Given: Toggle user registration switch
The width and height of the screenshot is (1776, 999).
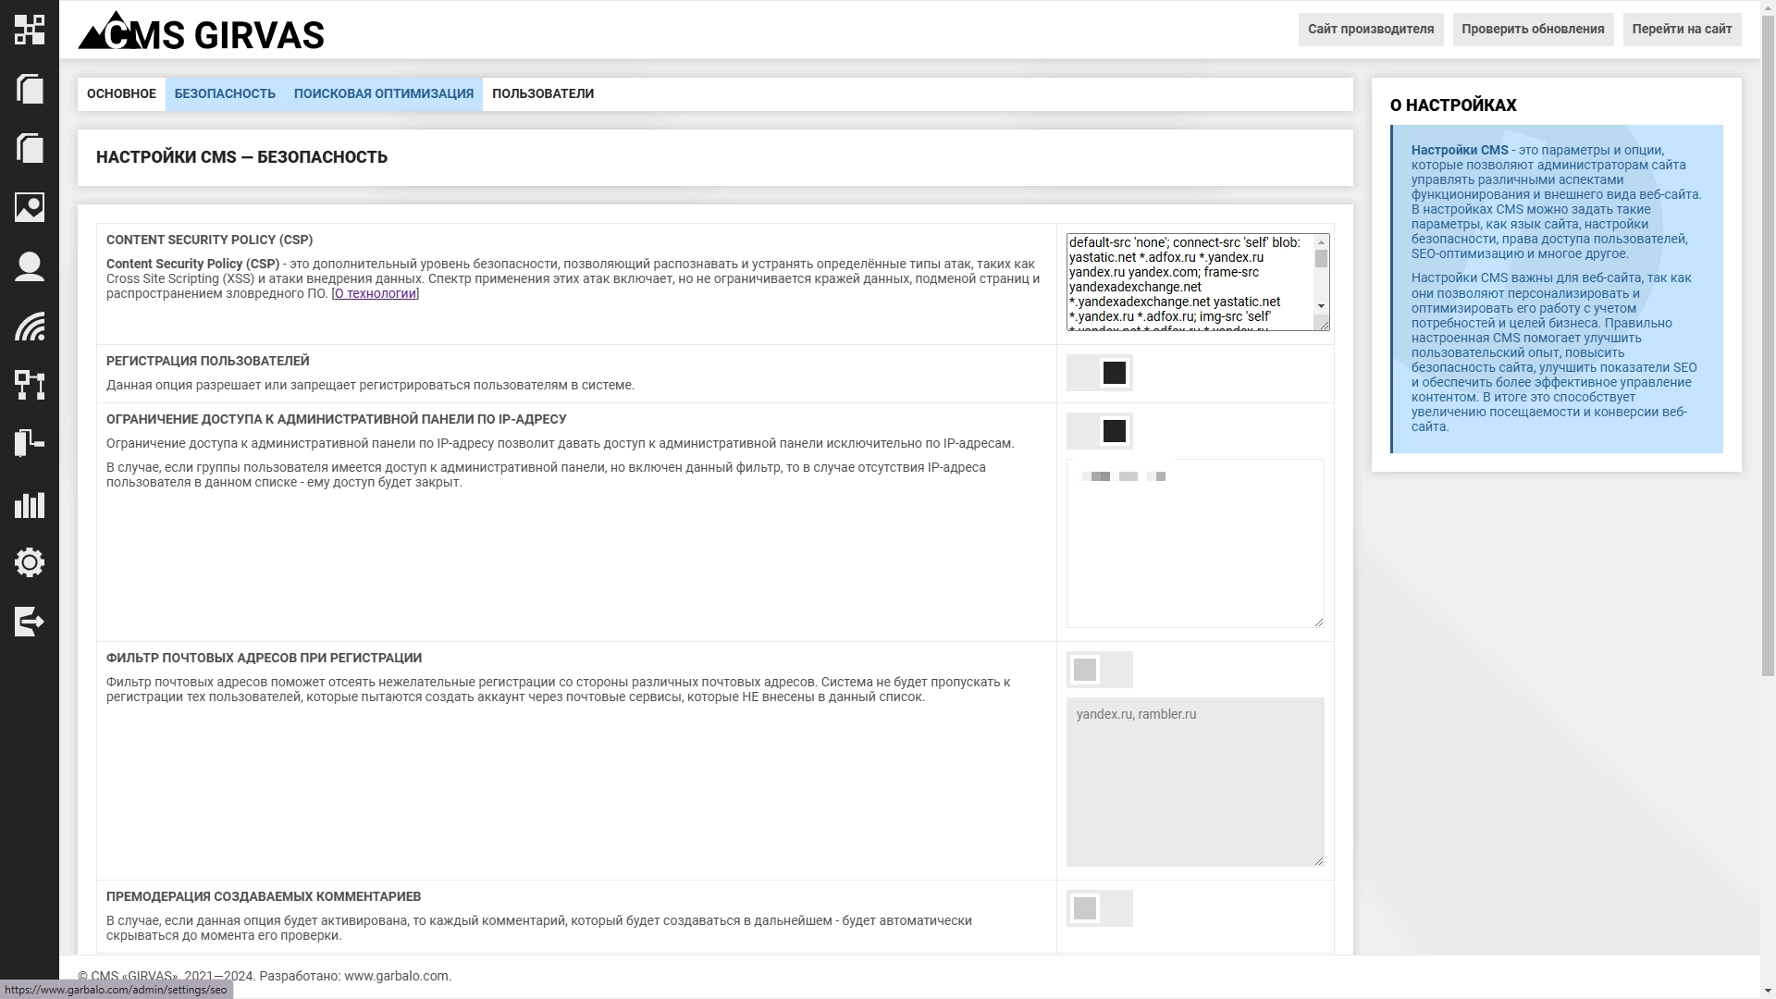Looking at the screenshot, I should tap(1099, 373).
